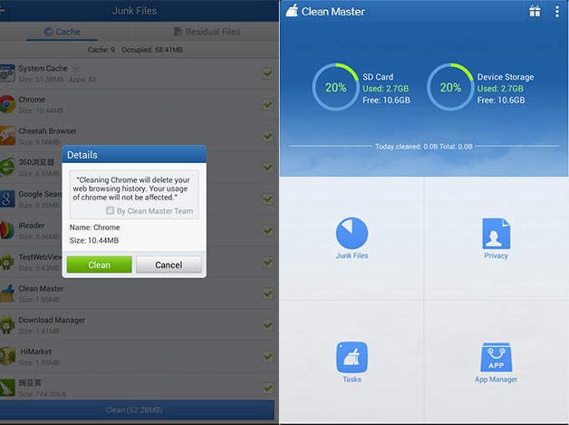
Task: Tap the SD Card 20% usage ring
Action: pyautogui.click(x=335, y=87)
